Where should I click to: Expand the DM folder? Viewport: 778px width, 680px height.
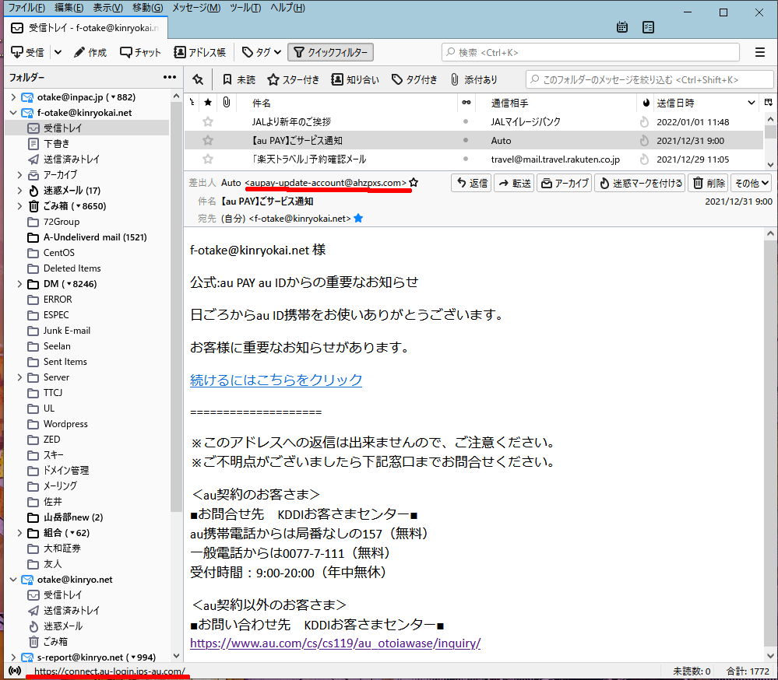tap(19, 284)
